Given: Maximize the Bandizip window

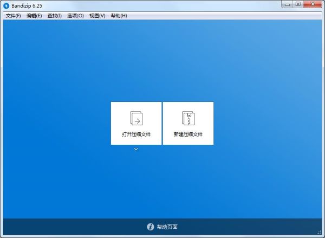Looking at the screenshot, I should 298,4.
